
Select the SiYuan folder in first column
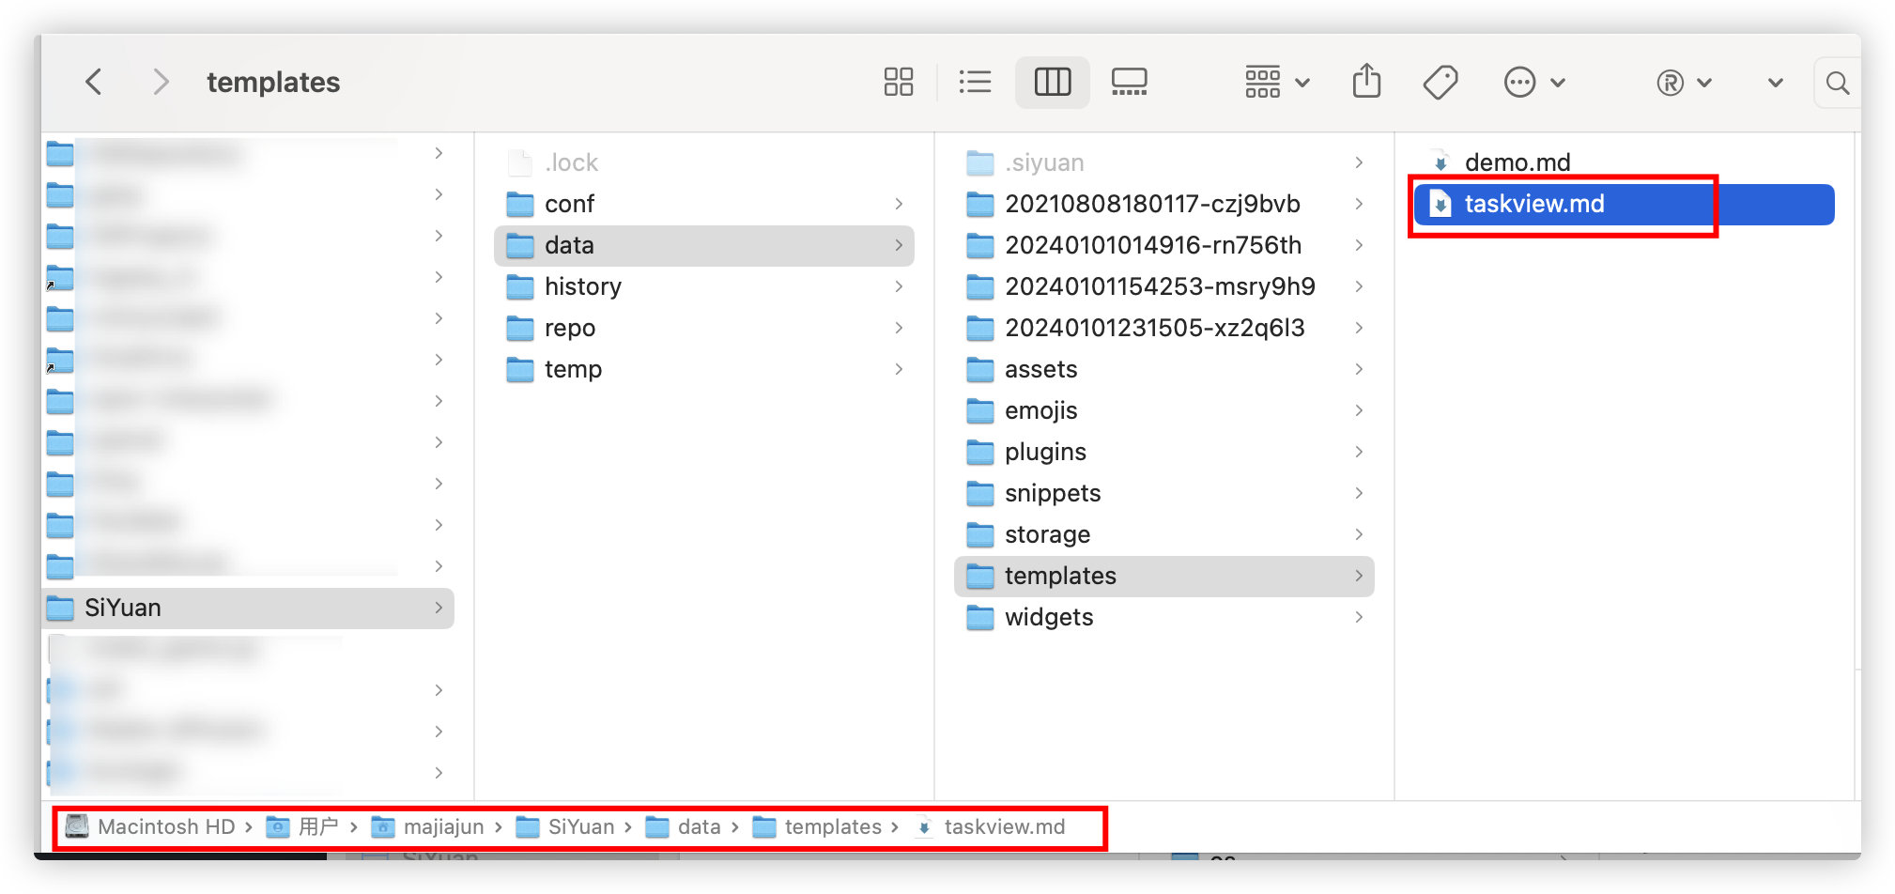point(249,609)
